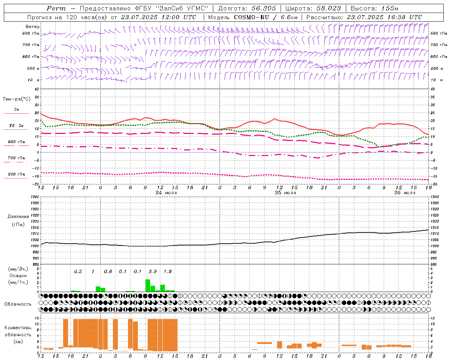
Task: Click the "Осадки" precipitation panel label
Action: pyautogui.click(x=18, y=276)
